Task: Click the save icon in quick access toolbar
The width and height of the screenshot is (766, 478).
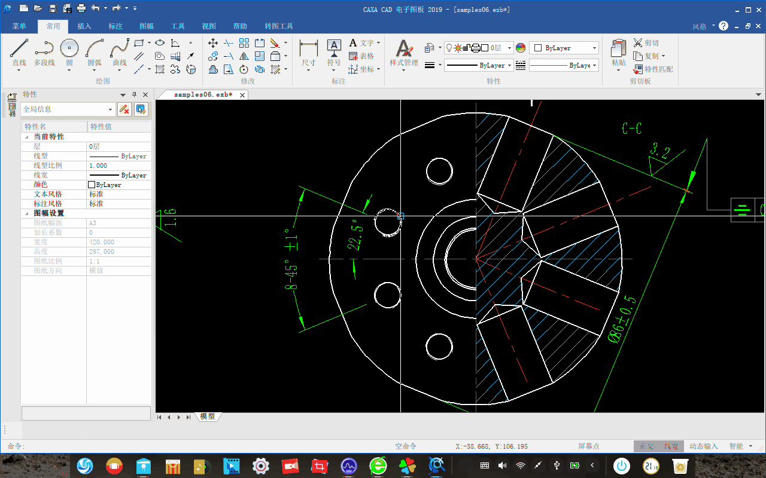Action: [x=53, y=8]
